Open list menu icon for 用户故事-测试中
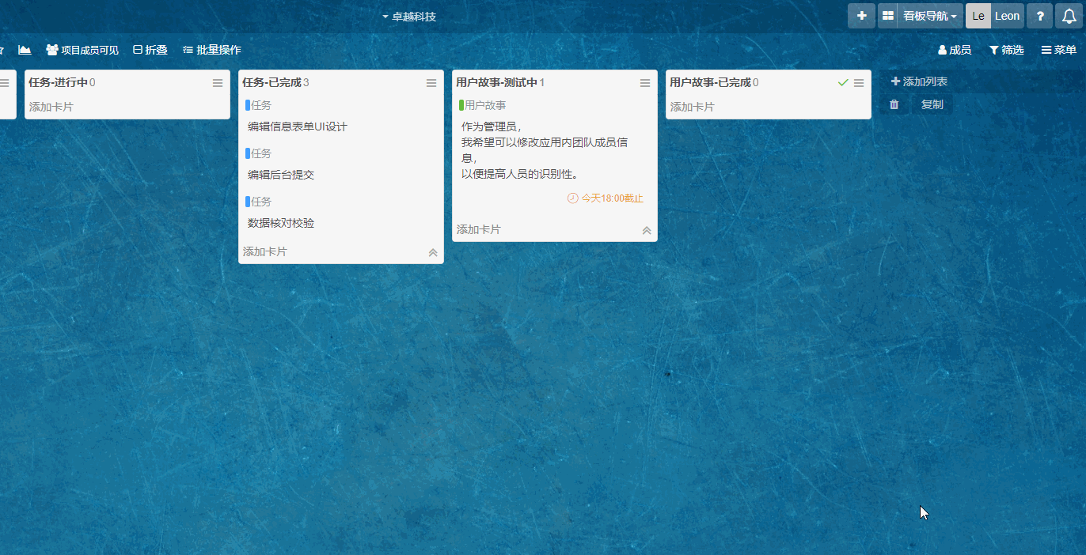The height and width of the screenshot is (555, 1086). [645, 83]
